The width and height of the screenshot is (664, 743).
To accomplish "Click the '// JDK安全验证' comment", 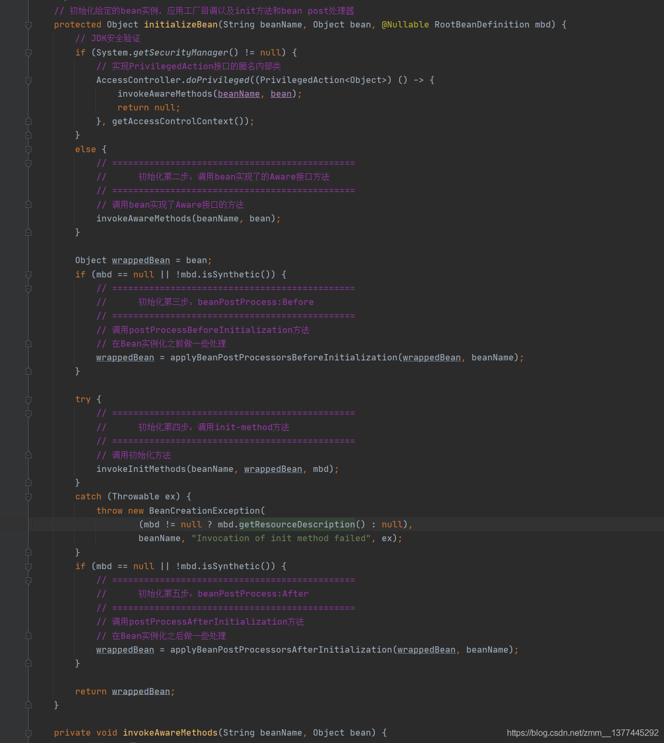I will point(108,38).
